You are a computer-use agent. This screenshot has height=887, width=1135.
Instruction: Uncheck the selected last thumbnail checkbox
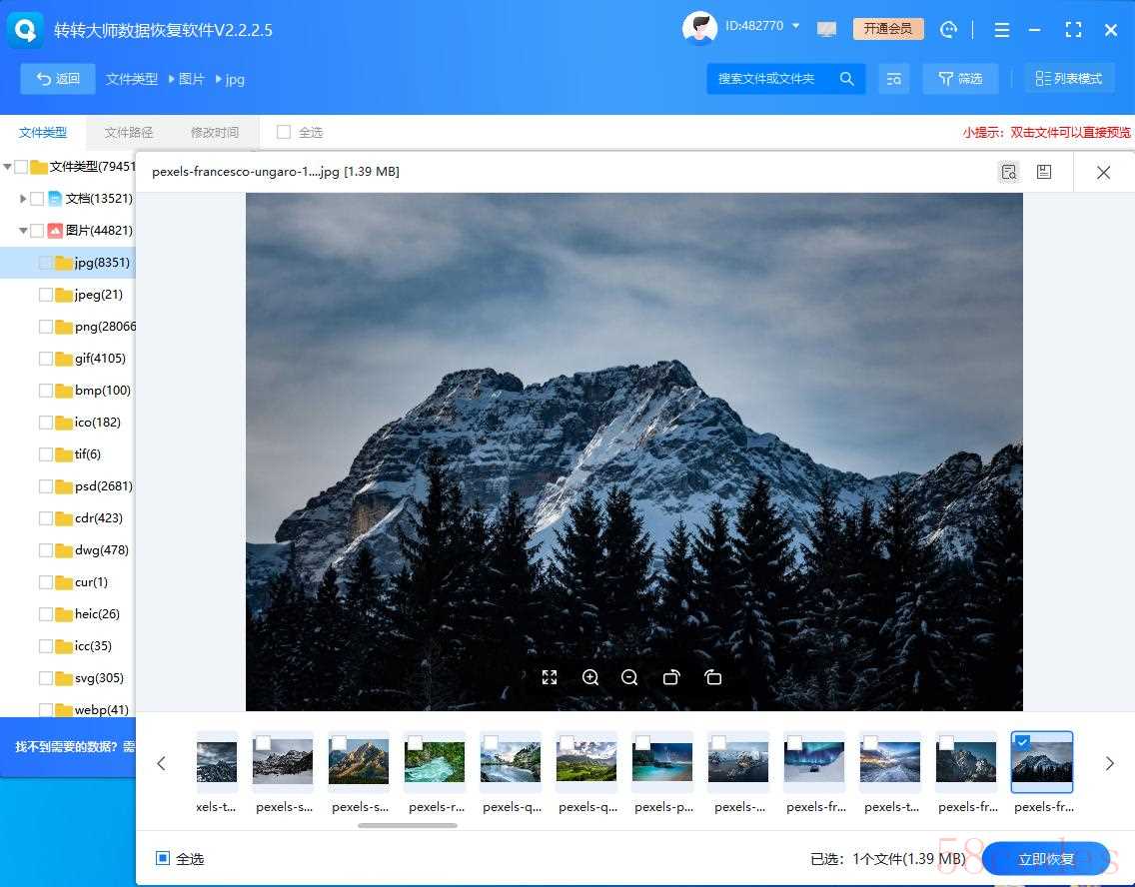click(1022, 742)
